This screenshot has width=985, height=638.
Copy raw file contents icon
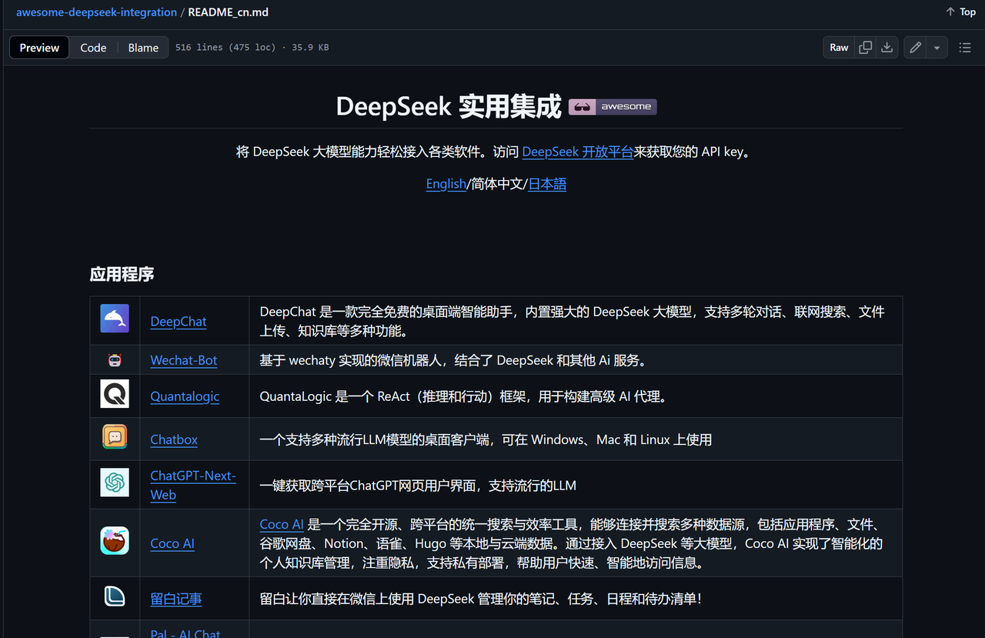tap(866, 48)
